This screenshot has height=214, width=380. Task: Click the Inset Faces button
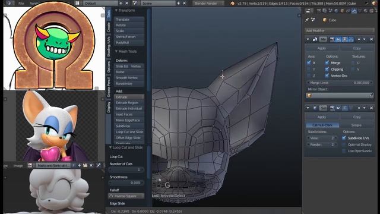click(129, 115)
